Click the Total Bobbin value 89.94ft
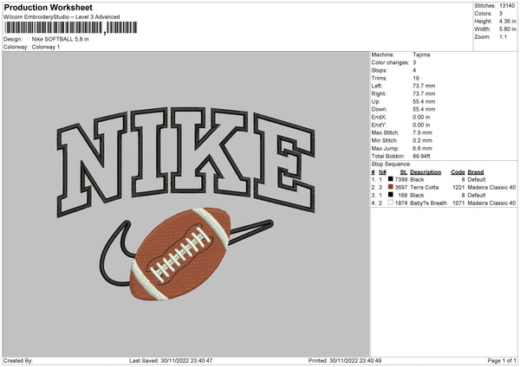520x367 pixels. click(x=421, y=157)
